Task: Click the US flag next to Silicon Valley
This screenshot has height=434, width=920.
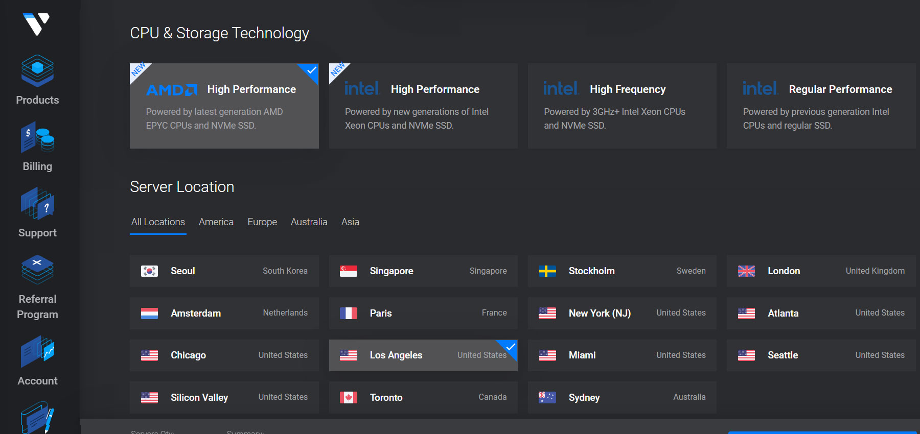Action: pos(149,397)
